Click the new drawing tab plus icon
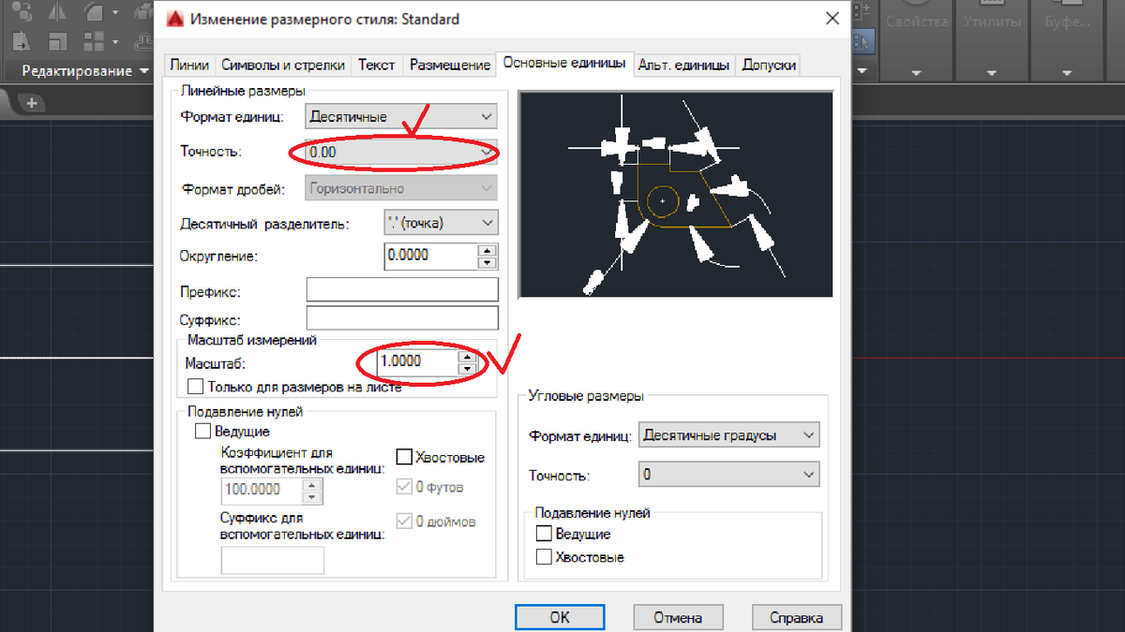Image resolution: width=1125 pixels, height=632 pixels. (x=32, y=103)
